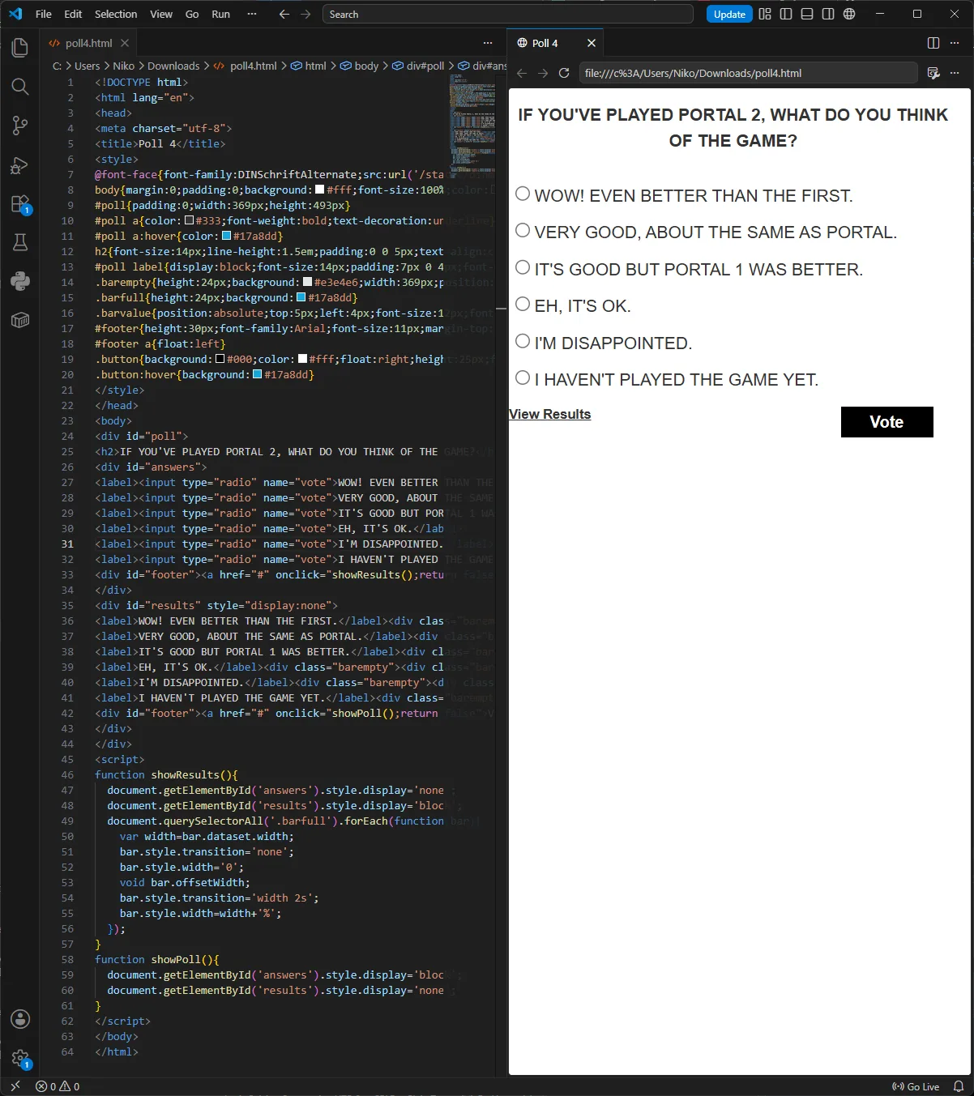Open the View menu

click(161, 14)
